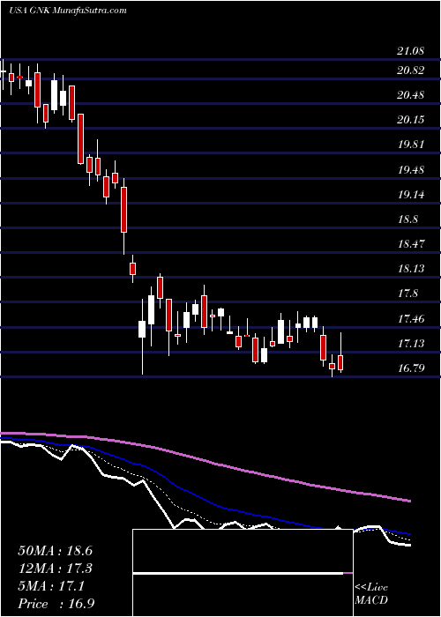Click the 17.13 price axis label
The image size is (441, 617).
(410, 344)
